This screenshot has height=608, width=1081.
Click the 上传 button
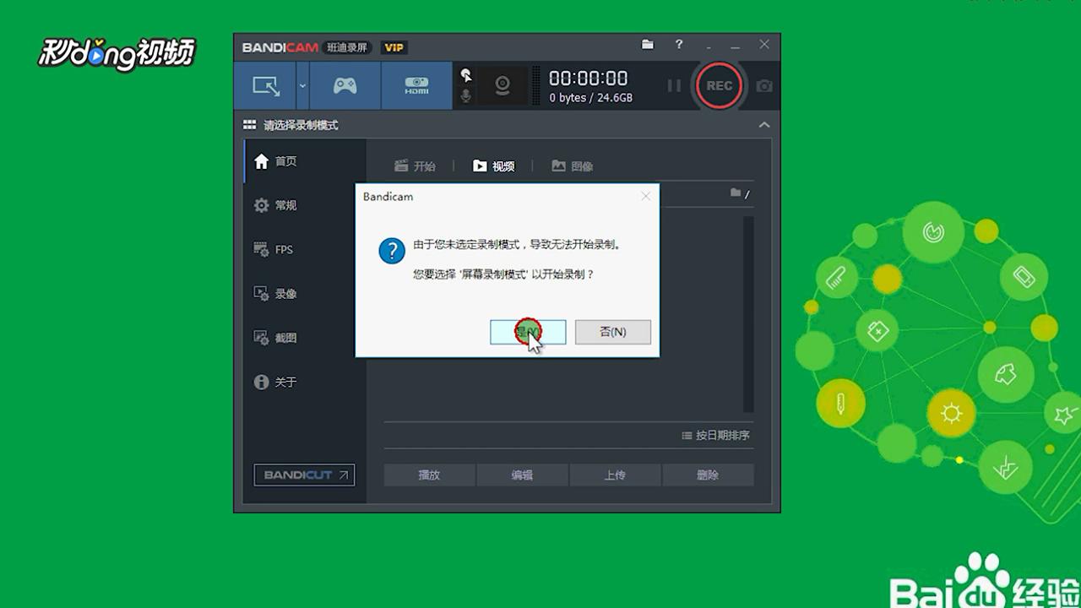click(x=615, y=475)
